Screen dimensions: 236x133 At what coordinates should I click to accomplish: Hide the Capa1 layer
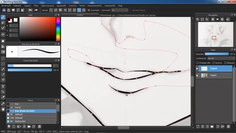(x=197, y=69)
